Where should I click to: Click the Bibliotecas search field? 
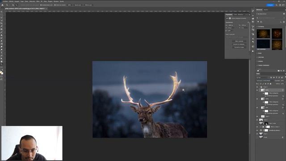(270, 18)
